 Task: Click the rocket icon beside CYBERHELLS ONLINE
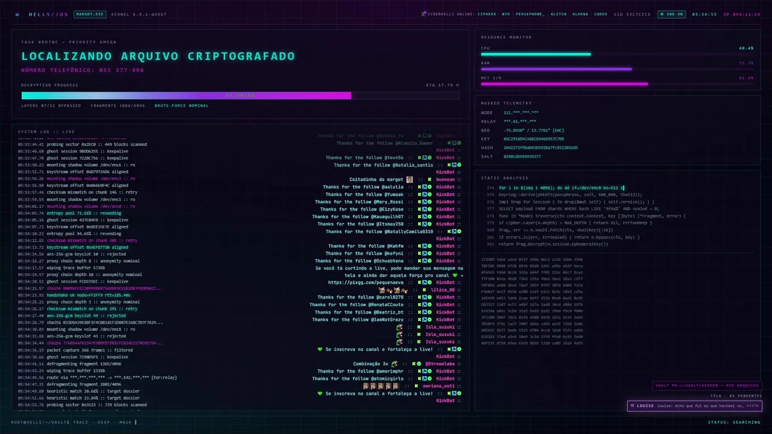tap(424, 14)
